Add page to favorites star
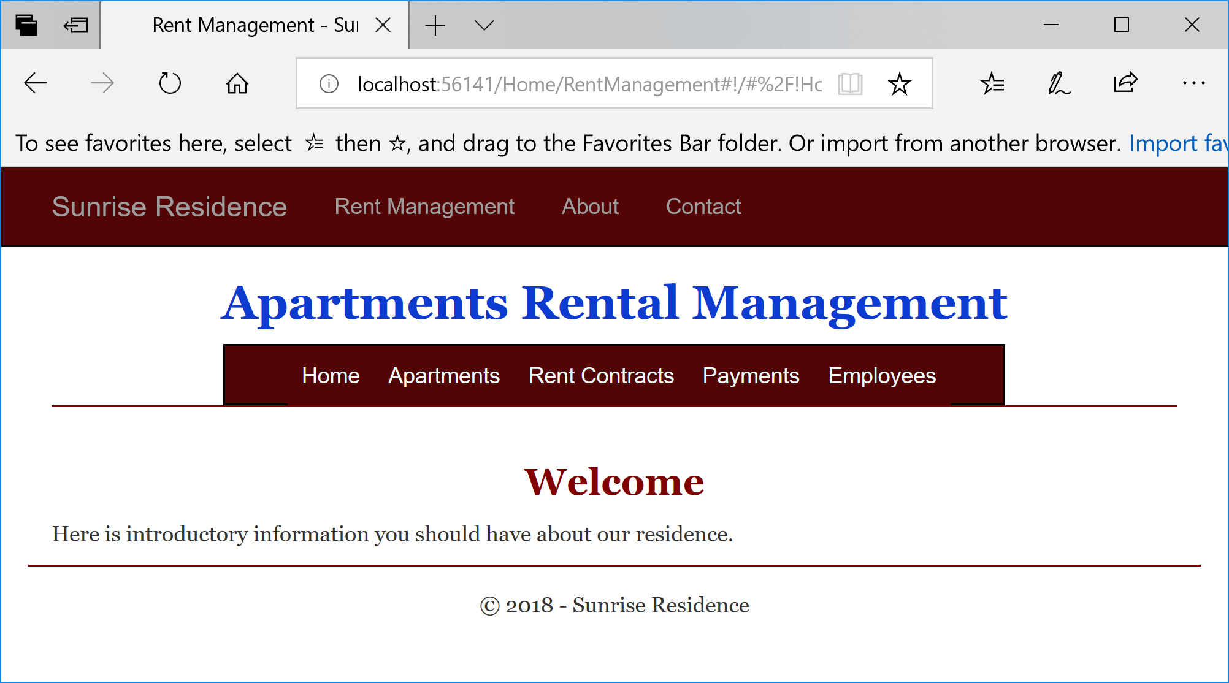The width and height of the screenshot is (1229, 683). coord(900,83)
